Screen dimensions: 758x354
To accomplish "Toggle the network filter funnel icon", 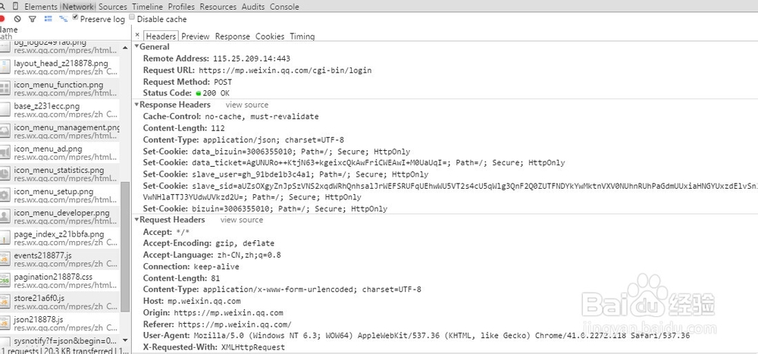I will [x=32, y=19].
